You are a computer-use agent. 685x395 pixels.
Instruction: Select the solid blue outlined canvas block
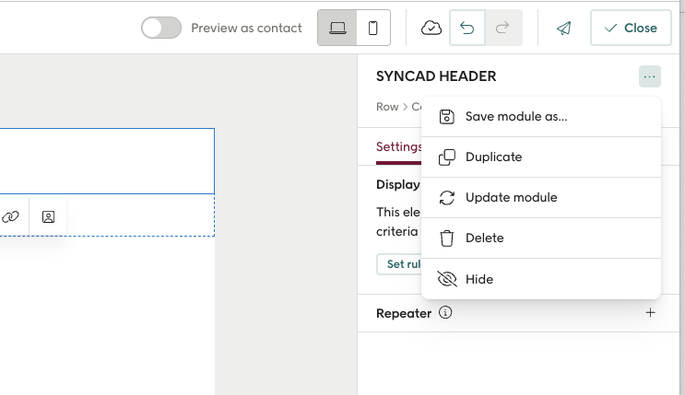click(x=107, y=161)
